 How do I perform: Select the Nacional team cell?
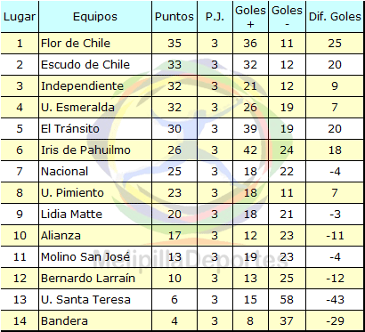95,172
